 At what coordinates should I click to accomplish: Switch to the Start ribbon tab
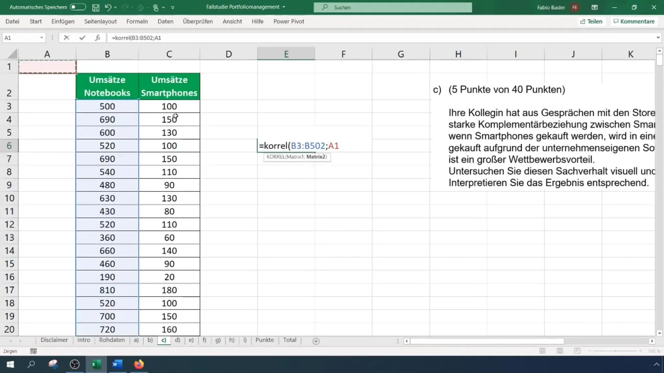click(x=36, y=21)
